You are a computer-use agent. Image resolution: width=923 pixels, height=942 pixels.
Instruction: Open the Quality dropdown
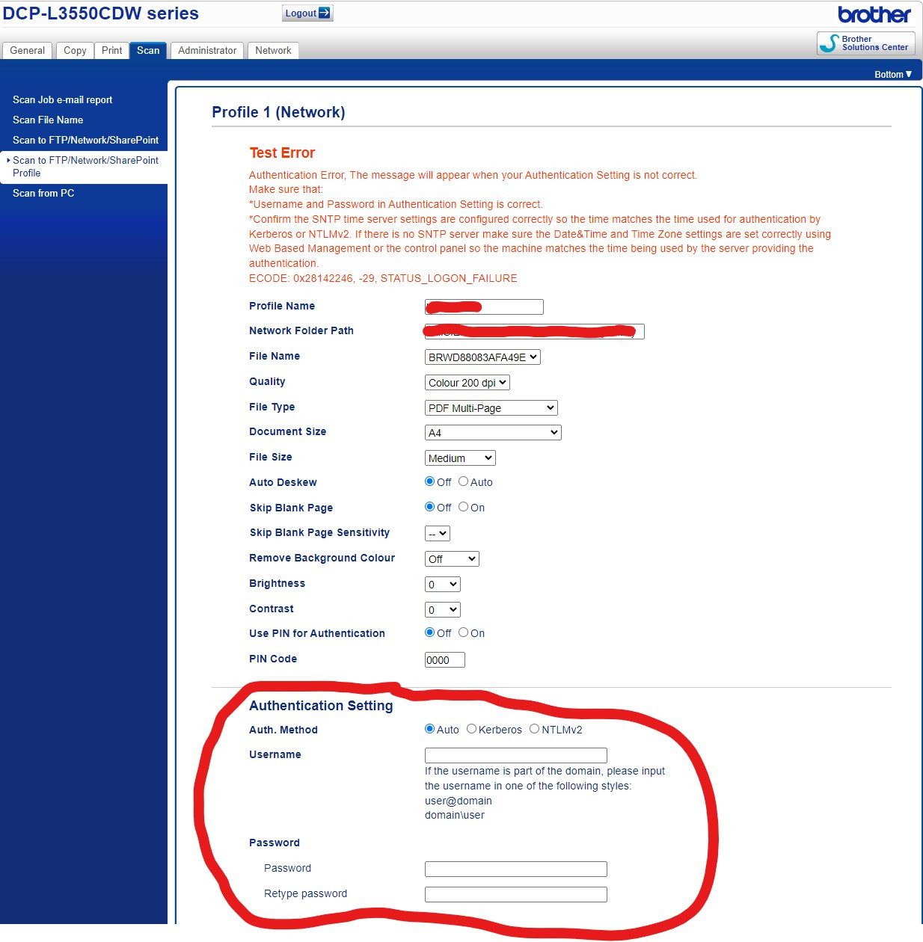coord(467,382)
